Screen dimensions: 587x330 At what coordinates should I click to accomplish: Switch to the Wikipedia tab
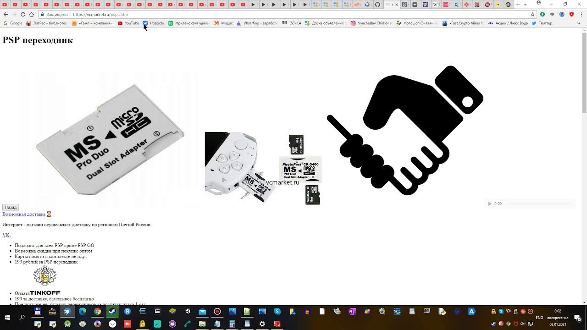tap(435, 5)
